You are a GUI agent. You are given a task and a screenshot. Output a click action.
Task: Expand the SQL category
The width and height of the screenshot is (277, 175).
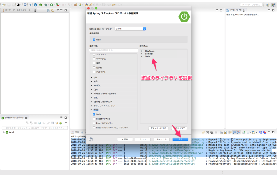coord(91,98)
